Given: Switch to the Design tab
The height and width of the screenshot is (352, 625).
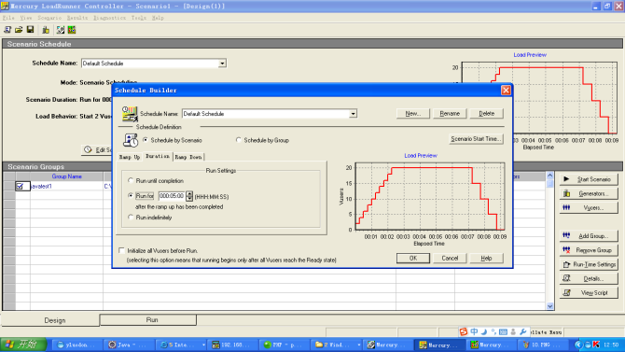Looking at the screenshot, I should pos(55,320).
